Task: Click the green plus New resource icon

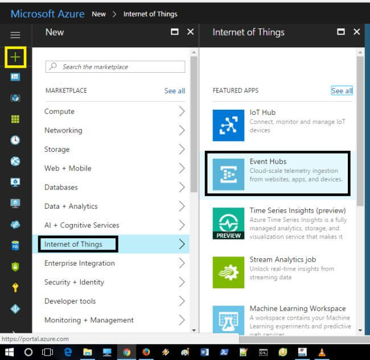Action: coord(15,57)
